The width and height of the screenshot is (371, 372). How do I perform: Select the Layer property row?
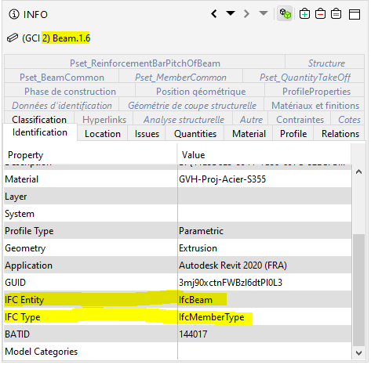178,196
